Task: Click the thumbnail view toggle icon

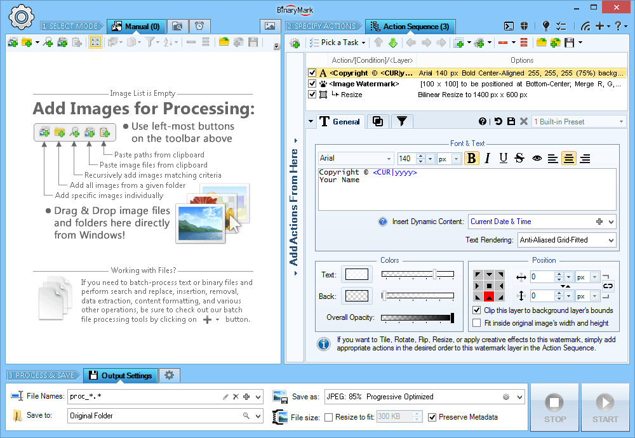Action: tap(95, 42)
